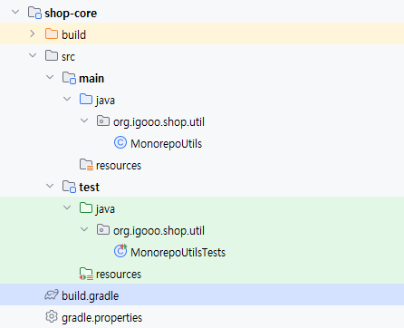Click the MonorepoUtilsTests test class icon
Viewport: 404px width, 328px height.
coord(120,251)
